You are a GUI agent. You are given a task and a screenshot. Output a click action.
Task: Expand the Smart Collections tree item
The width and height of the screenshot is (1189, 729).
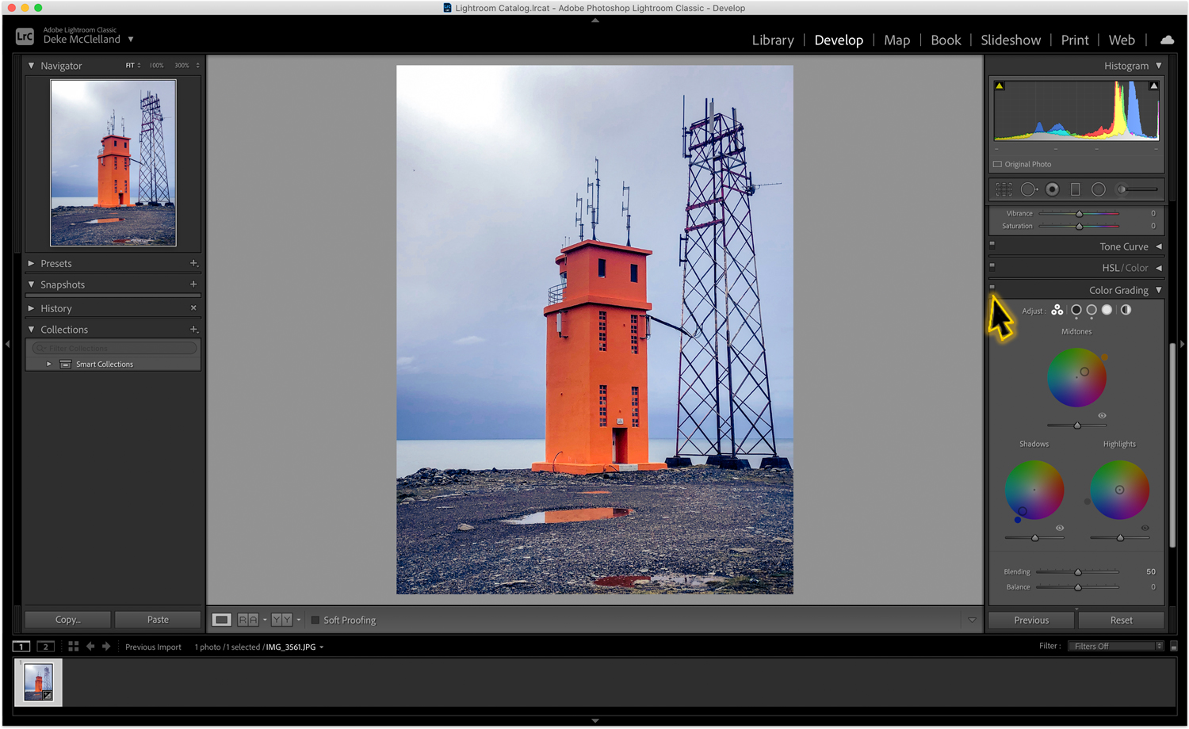coord(48,364)
